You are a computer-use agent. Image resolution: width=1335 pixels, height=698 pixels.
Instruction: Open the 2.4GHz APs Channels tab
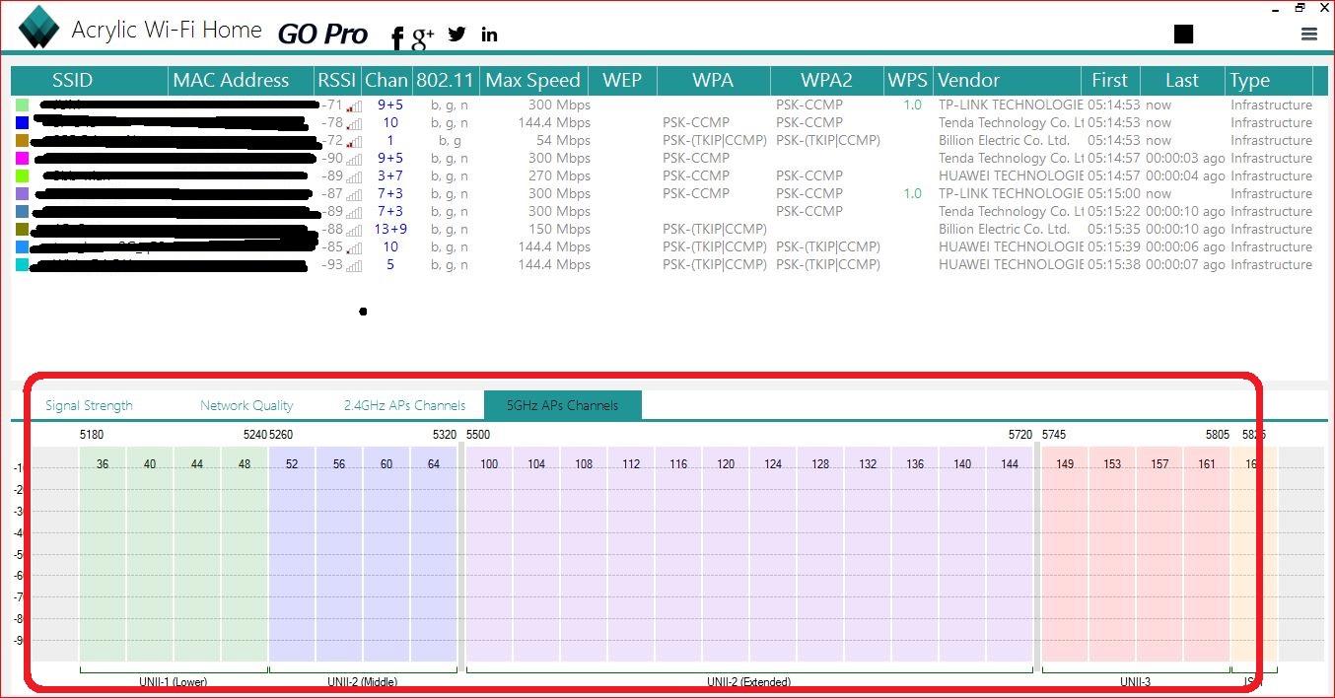tap(404, 405)
